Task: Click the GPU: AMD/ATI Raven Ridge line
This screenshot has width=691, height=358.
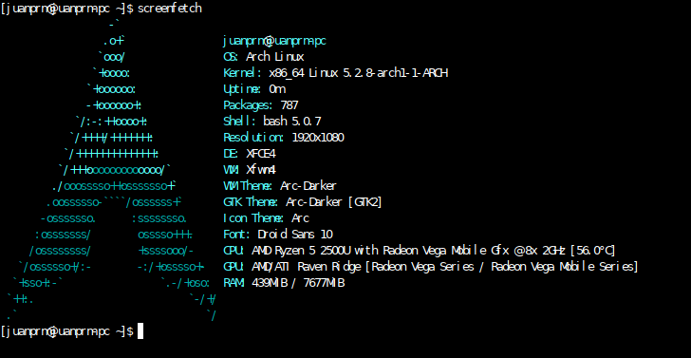Action: click(x=431, y=267)
